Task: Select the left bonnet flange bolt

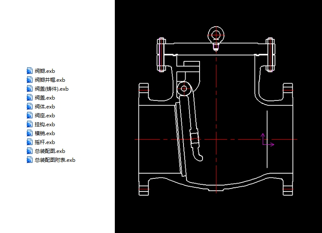Action: (x=161, y=54)
